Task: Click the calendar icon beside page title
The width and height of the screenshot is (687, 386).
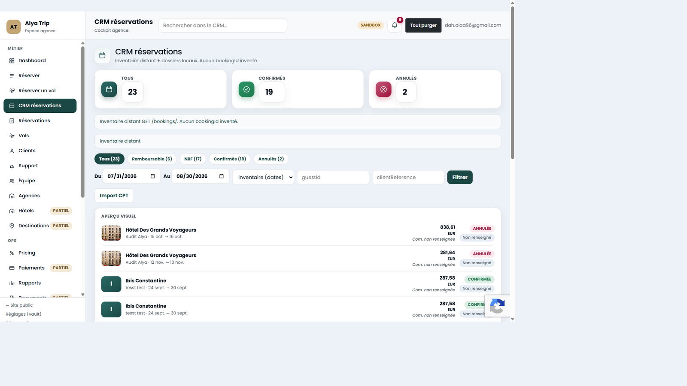Action: 102,55
